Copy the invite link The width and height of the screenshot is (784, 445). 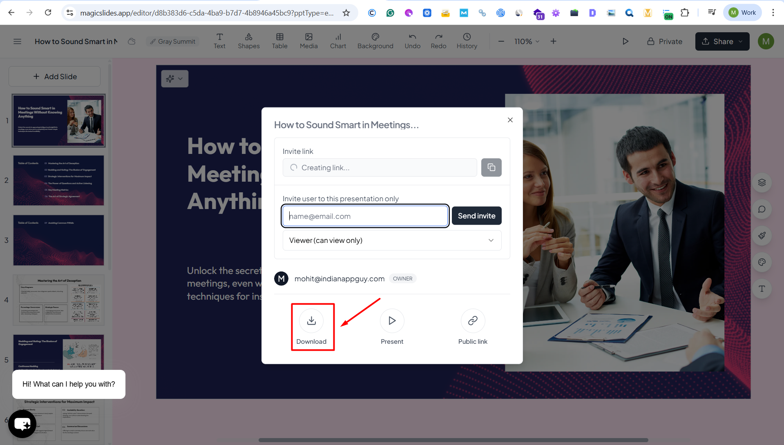(x=491, y=167)
